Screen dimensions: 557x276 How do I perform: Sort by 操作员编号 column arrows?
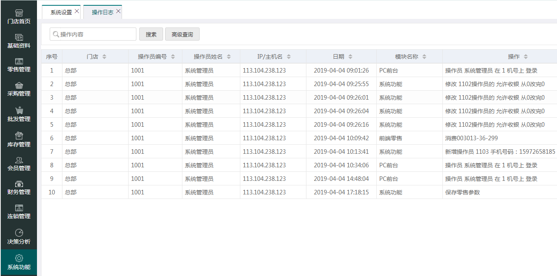tap(173, 57)
